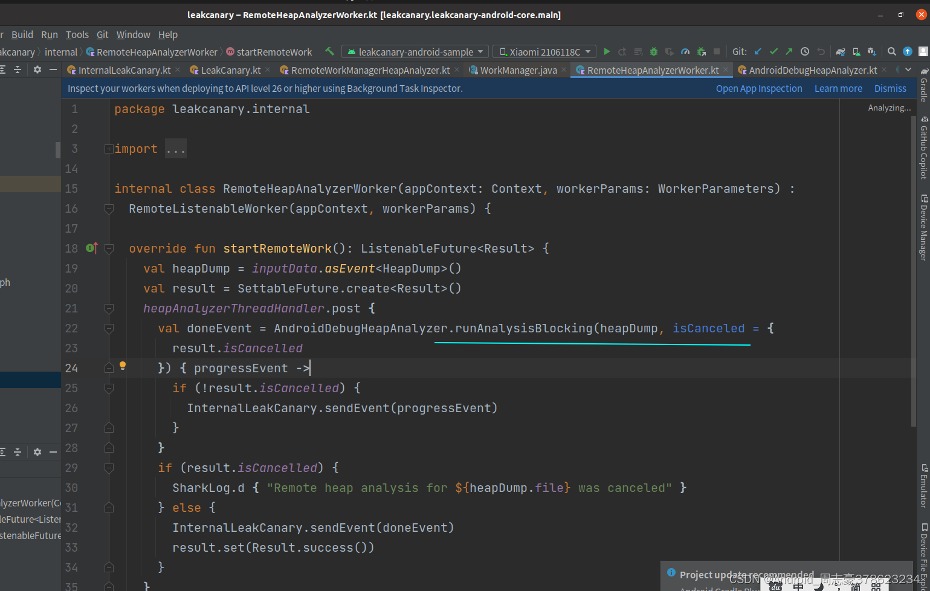Open device selector dropdown Xiaomi 2106118C

click(x=544, y=52)
